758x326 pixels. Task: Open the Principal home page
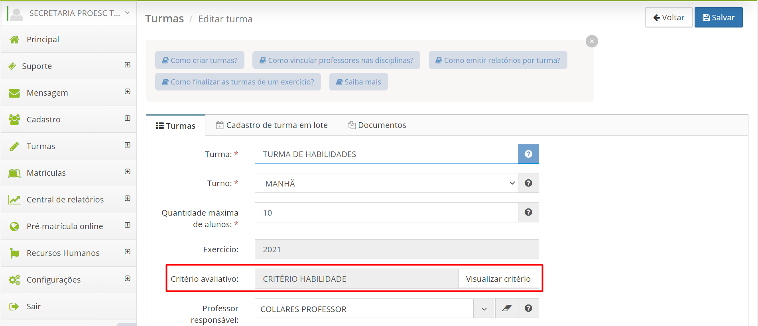(43, 39)
